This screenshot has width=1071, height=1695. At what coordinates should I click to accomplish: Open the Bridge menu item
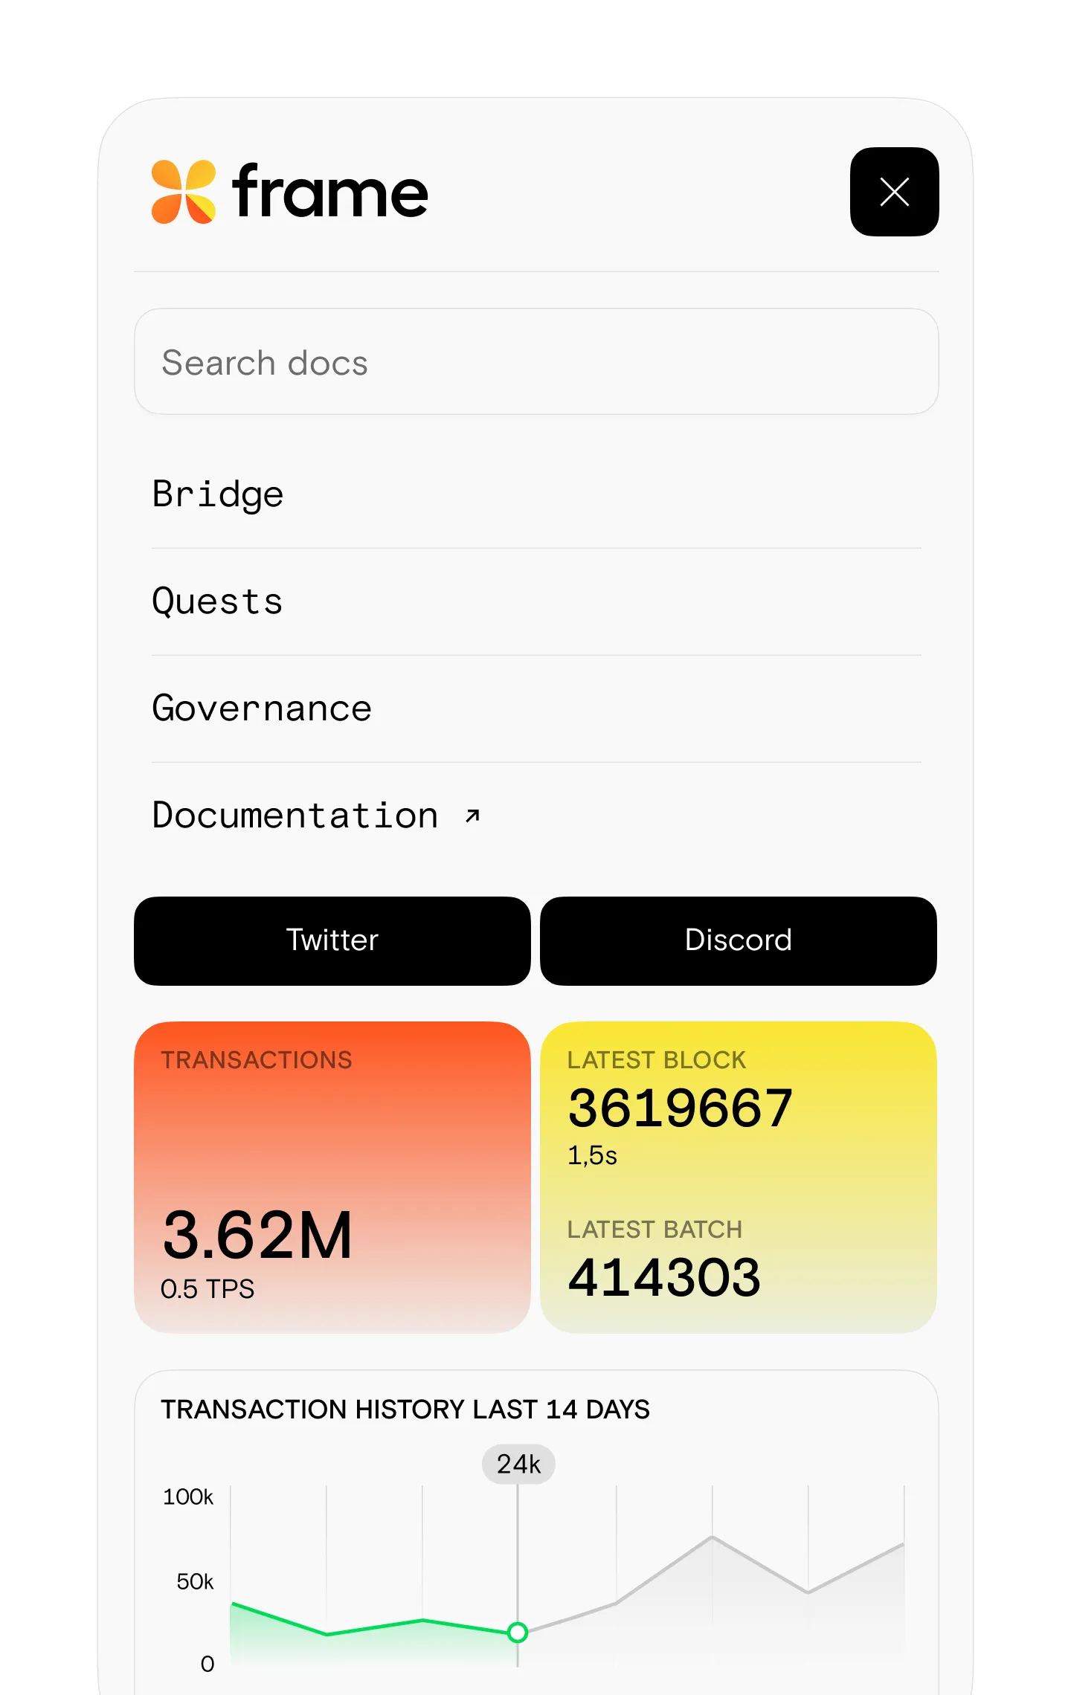point(218,494)
